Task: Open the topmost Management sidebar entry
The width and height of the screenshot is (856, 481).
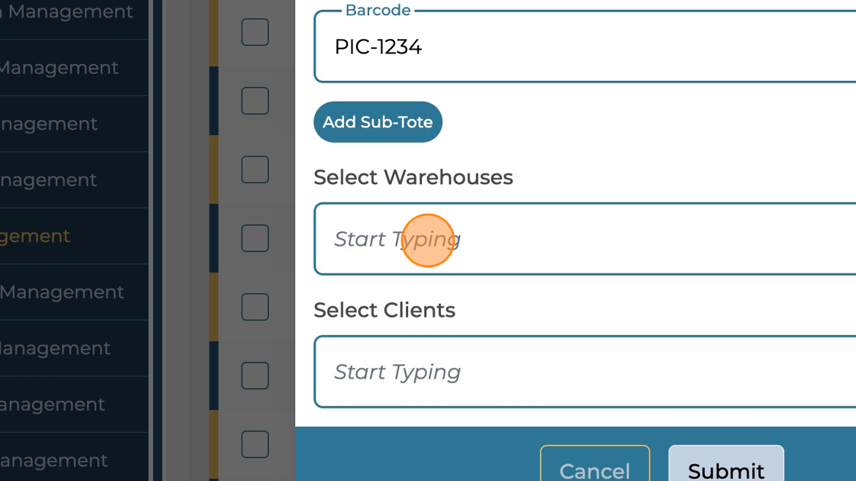Action: 69,12
